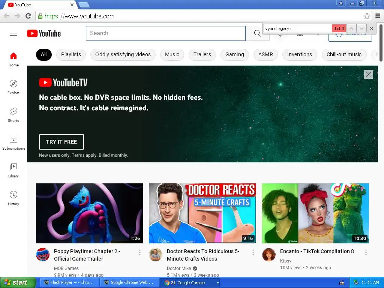Select the Chill-out music chip

tap(344, 54)
